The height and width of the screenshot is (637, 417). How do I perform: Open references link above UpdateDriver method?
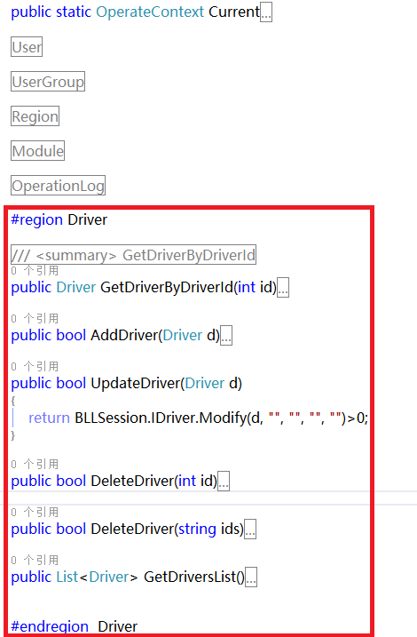click(x=35, y=367)
